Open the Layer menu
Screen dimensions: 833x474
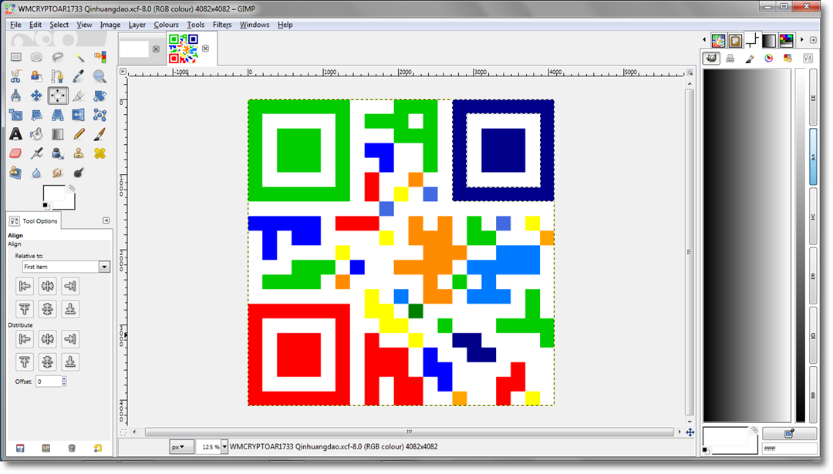[137, 25]
